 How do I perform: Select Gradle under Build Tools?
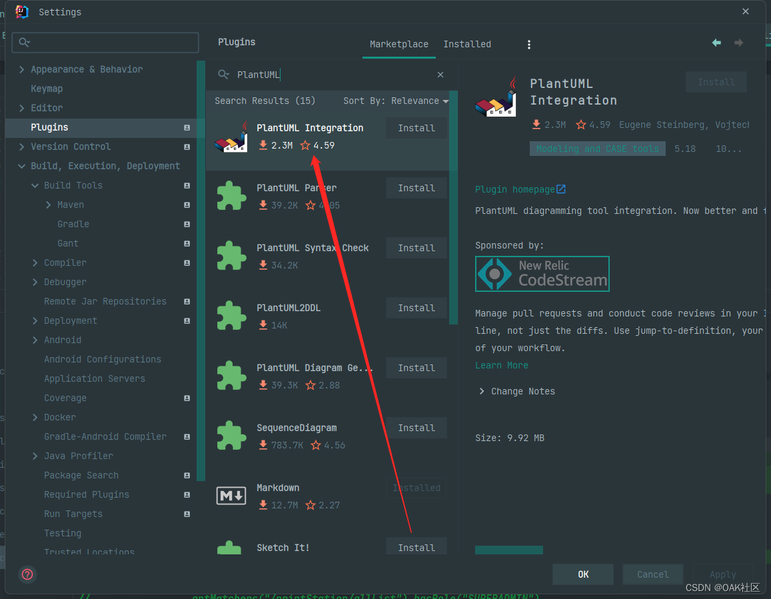point(73,225)
